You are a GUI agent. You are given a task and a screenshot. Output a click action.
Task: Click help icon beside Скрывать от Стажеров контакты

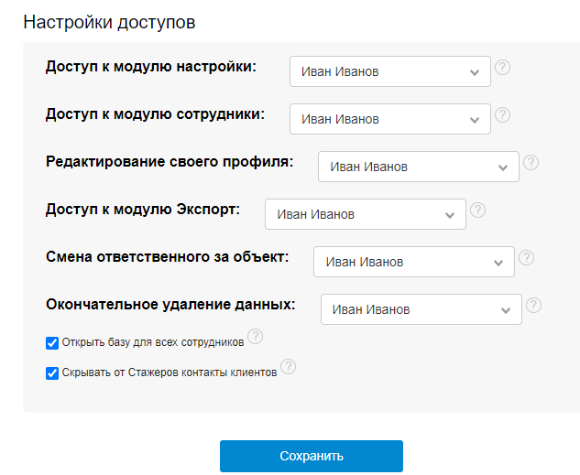click(x=288, y=367)
